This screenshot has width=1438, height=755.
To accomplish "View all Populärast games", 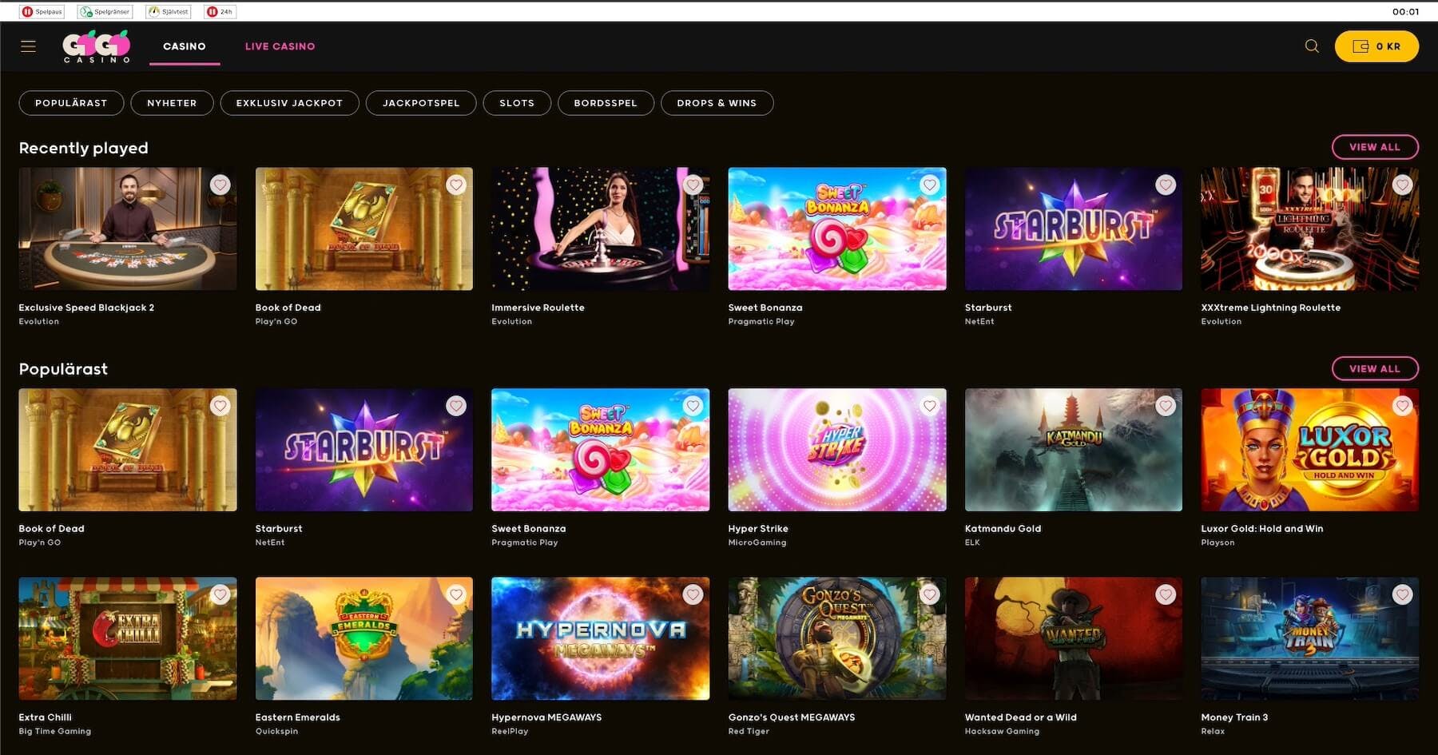I will point(1375,368).
